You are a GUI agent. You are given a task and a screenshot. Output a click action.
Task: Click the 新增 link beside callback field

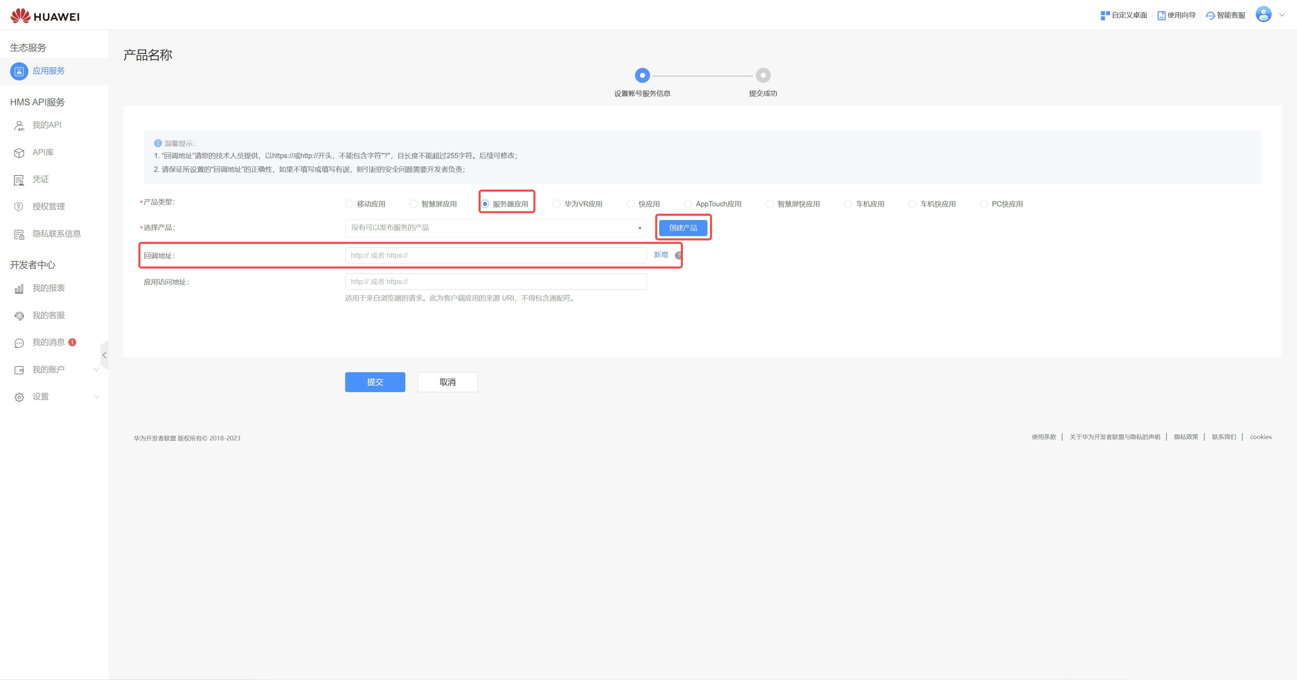[x=661, y=255]
